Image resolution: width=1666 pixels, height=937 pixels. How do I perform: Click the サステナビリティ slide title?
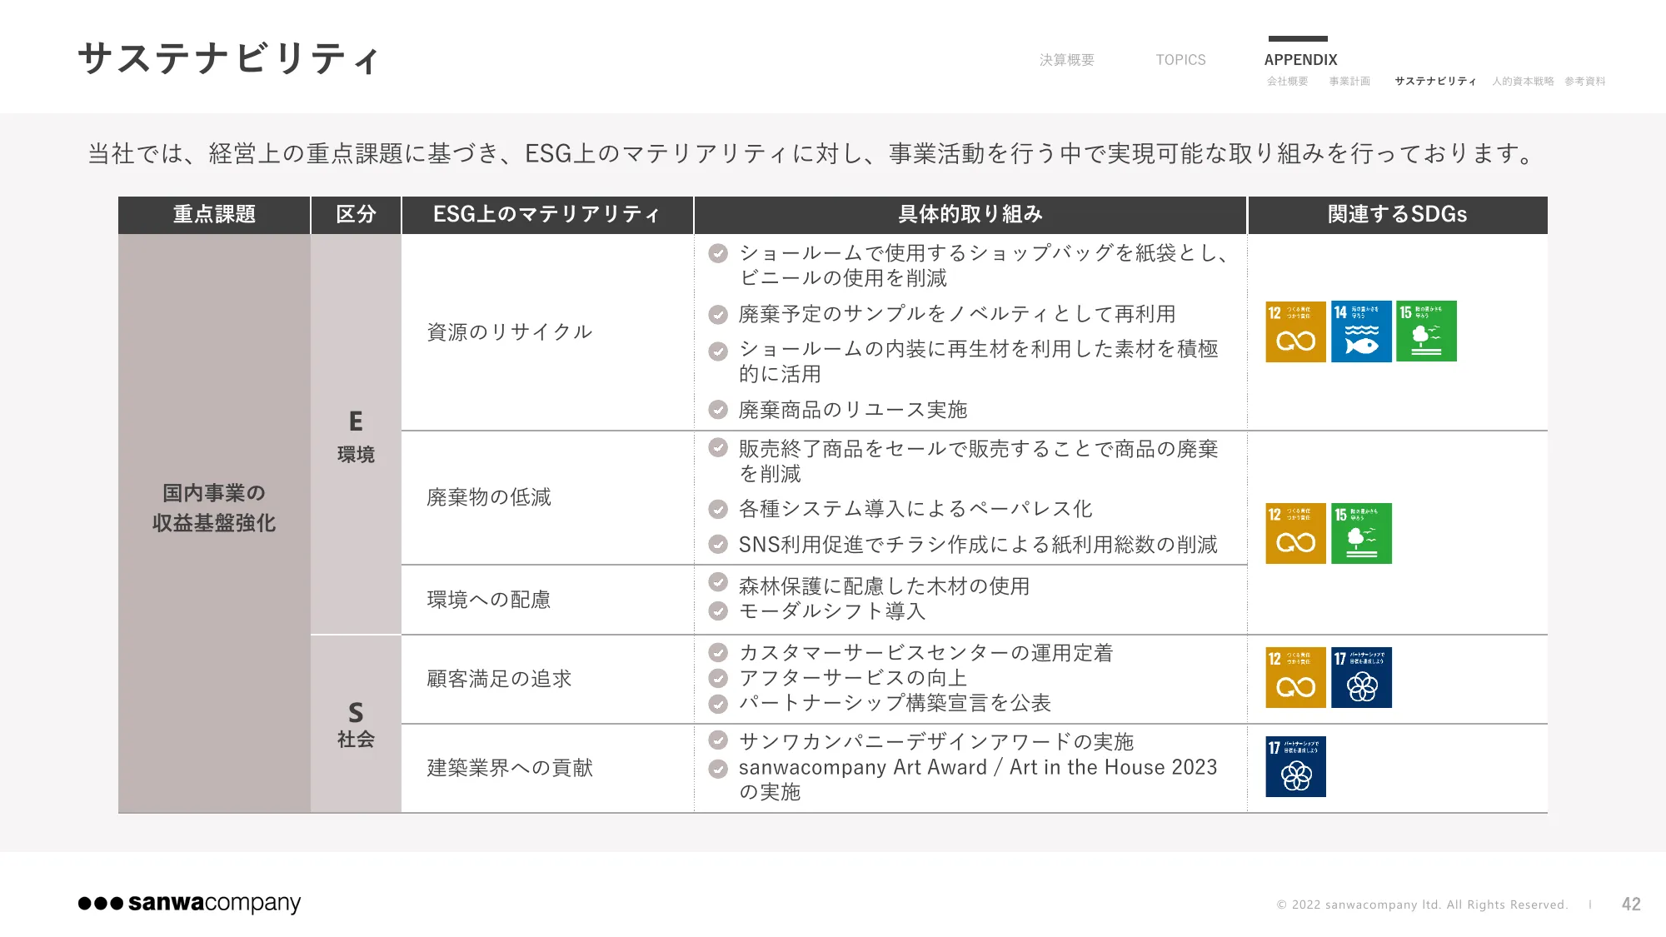pyautogui.click(x=230, y=58)
